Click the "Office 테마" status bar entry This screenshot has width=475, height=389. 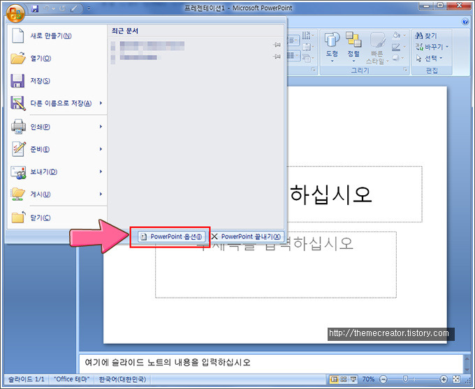[x=71, y=379]
